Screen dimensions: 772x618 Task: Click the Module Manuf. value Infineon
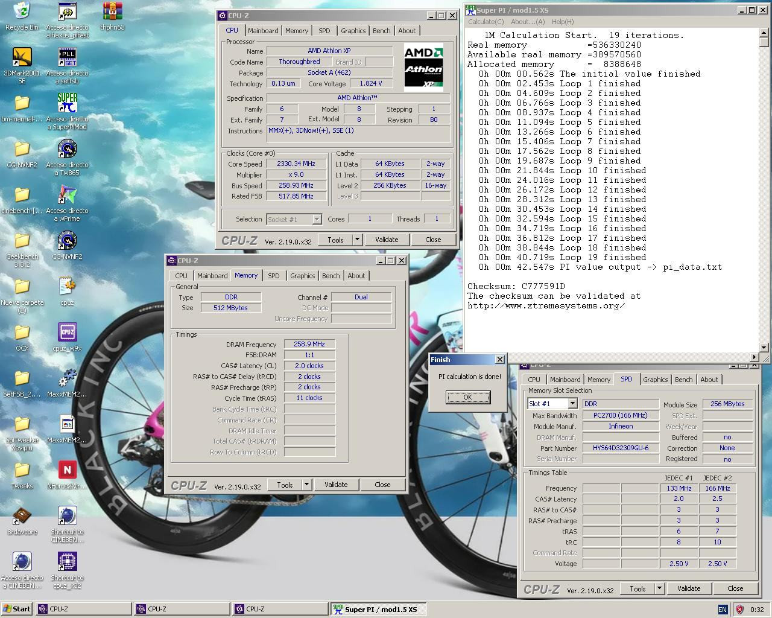coord(621,426)
